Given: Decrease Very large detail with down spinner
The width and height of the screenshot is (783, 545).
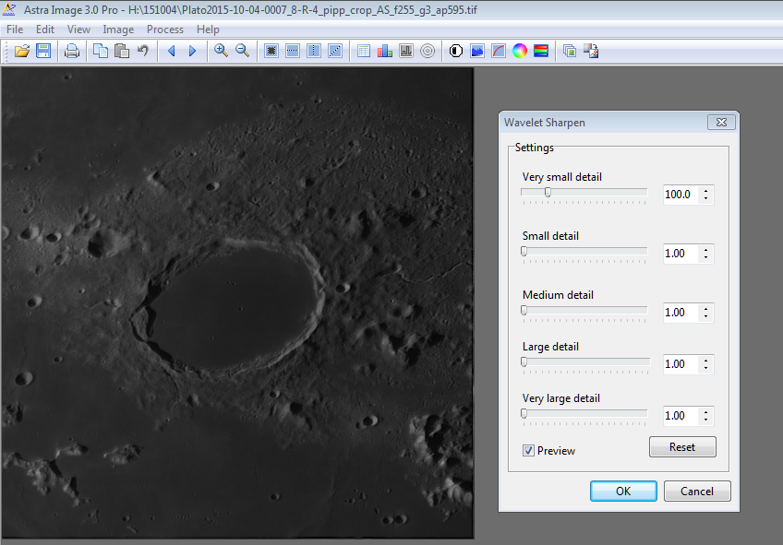Looking at the screenshot, I should point(706,420).
